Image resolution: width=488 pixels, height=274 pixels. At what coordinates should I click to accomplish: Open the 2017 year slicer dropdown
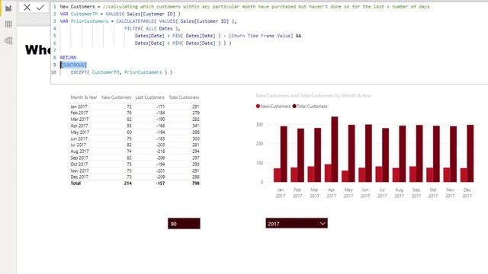click(x=297, y=223)
